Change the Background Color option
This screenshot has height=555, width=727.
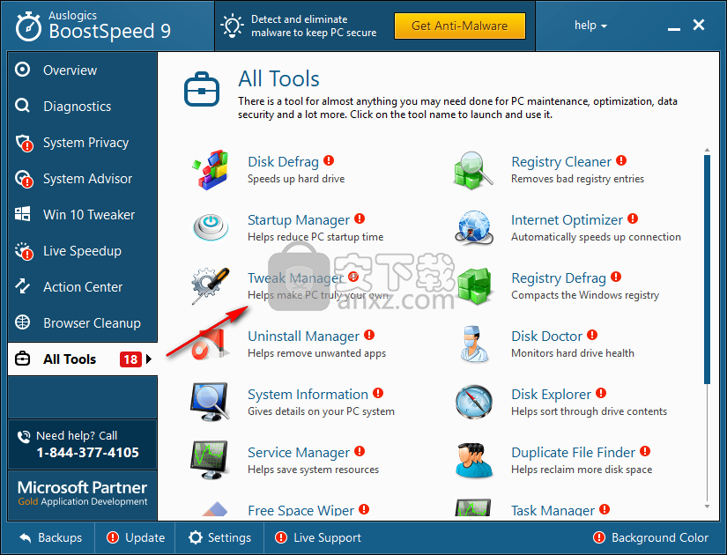(x=650, y=537)
